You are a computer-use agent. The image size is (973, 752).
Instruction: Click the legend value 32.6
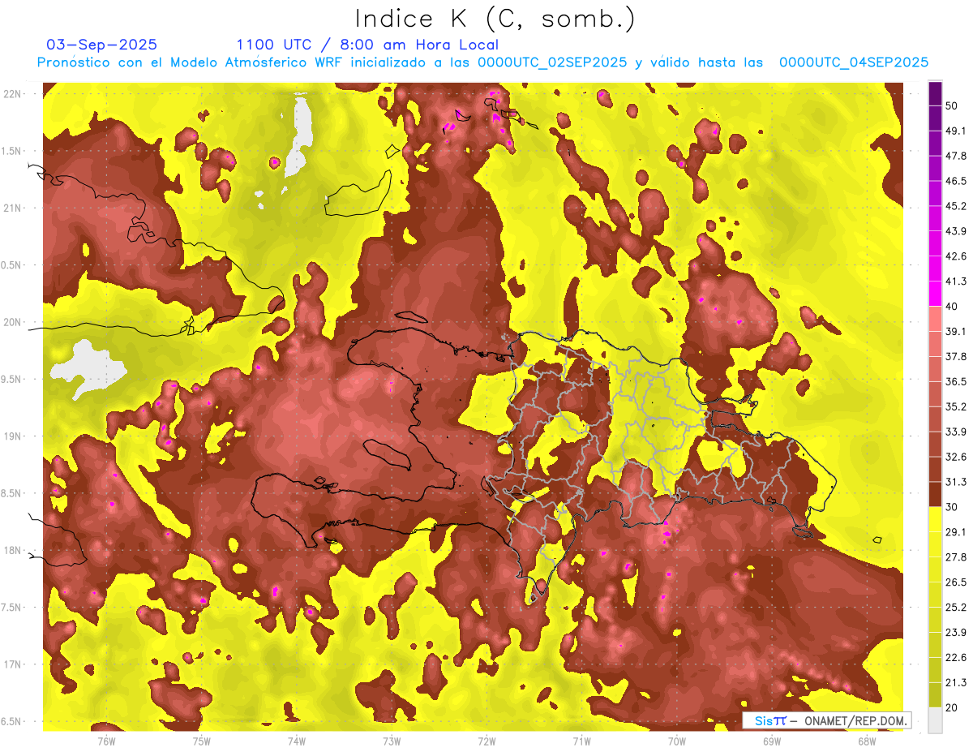(956, 457)
